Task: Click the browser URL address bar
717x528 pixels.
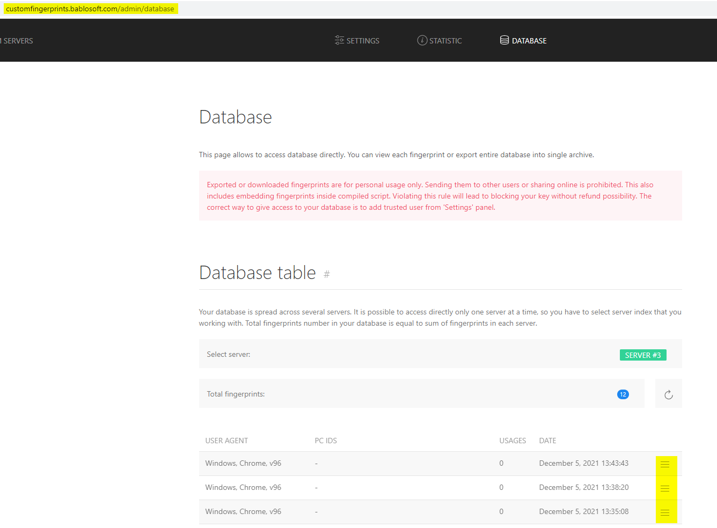Action: pyautogui.click(x=90, y=9)
